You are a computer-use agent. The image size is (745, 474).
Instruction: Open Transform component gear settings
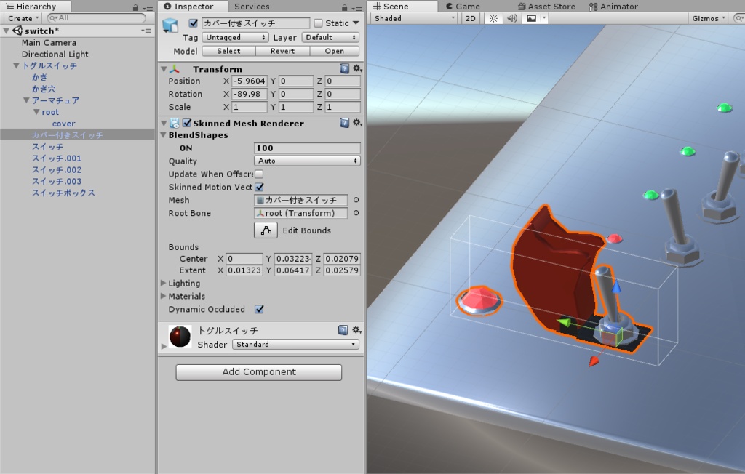356,68
